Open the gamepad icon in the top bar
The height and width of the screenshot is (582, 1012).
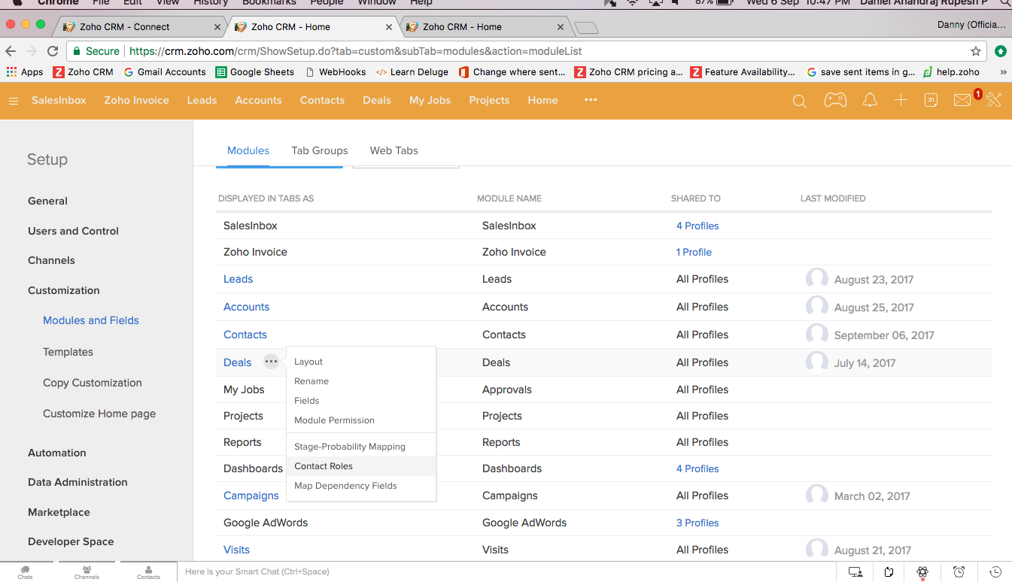tap(835, 100)
